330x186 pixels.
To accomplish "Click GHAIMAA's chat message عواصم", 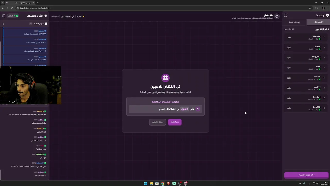I will click(43, 158).
